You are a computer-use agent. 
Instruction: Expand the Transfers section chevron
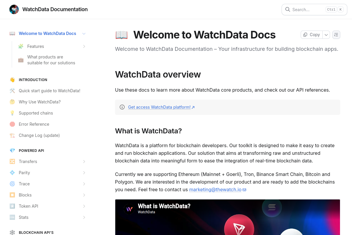coord(84,162)
